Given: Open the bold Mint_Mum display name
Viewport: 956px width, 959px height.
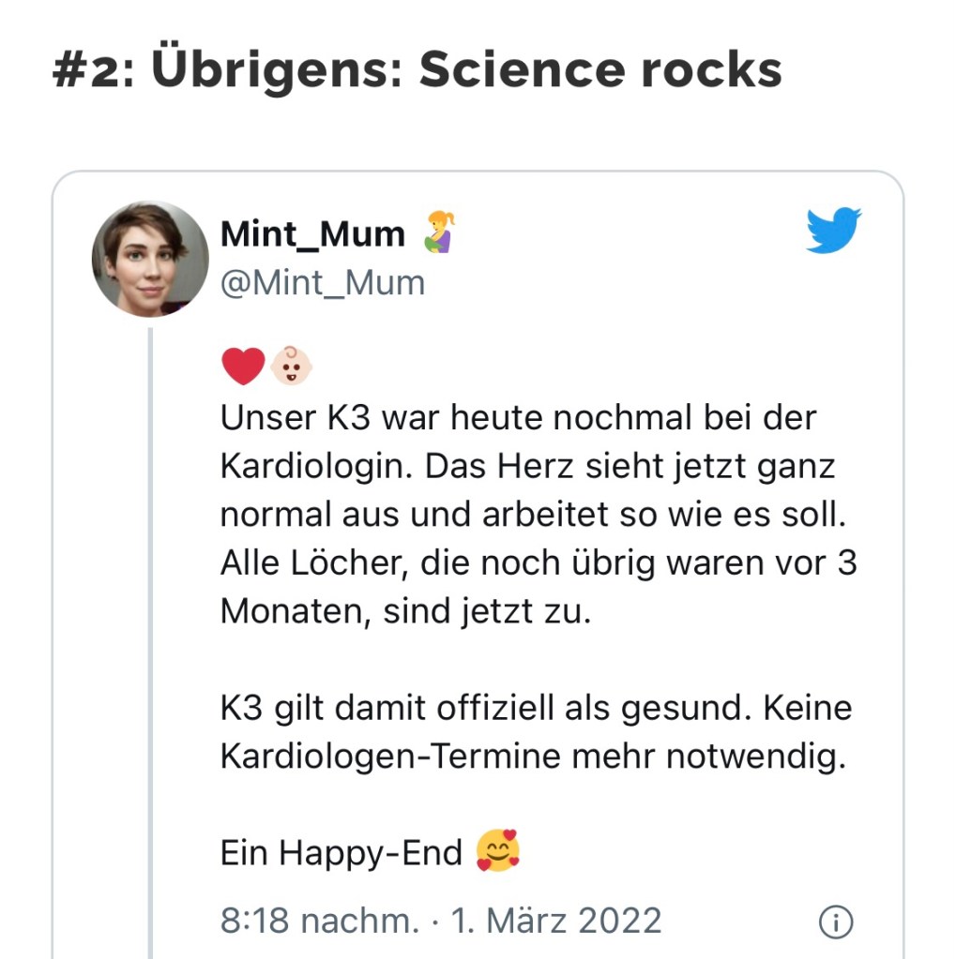Looking at the screenshot, I should pos(312,234).
